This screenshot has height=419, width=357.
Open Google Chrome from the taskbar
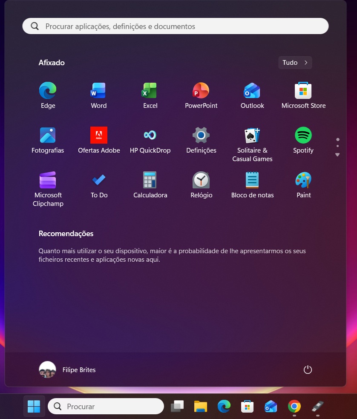coord(294,407)
